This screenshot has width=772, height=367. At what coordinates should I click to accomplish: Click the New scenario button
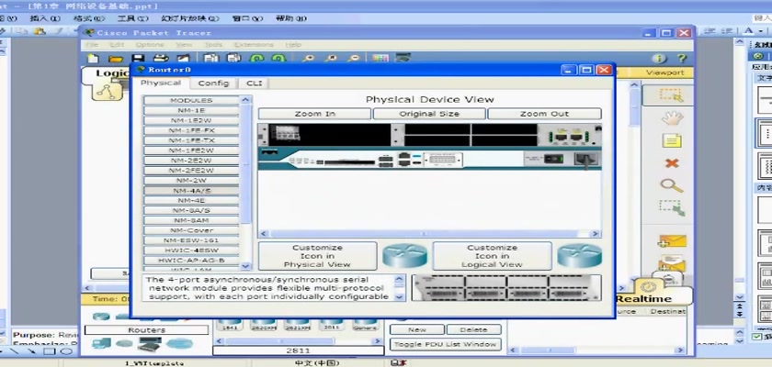tap(417, 329)
